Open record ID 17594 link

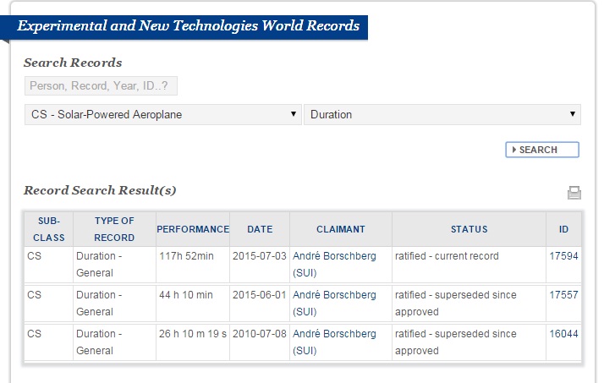click(563, 256)
